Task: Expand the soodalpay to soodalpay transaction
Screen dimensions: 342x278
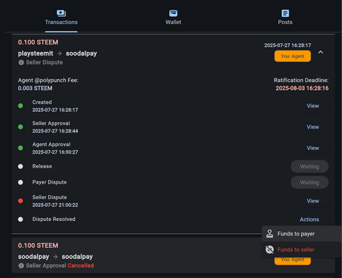Action: coord(173,255)
